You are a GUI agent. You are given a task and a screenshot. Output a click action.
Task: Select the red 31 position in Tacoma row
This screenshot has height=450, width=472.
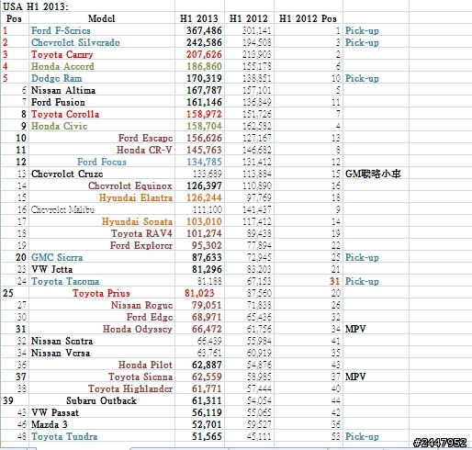[x=335, y=281]
